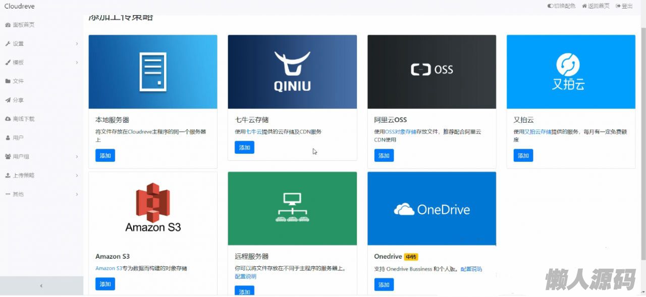This screenshot has height=297, width=646.
Task: Click the group icon beside 用户组
Action: pyautogui.click(x=8, y=157)
